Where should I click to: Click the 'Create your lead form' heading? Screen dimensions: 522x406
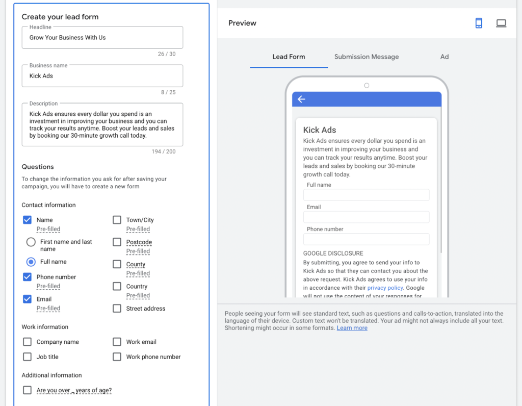(x=60, y=17)
